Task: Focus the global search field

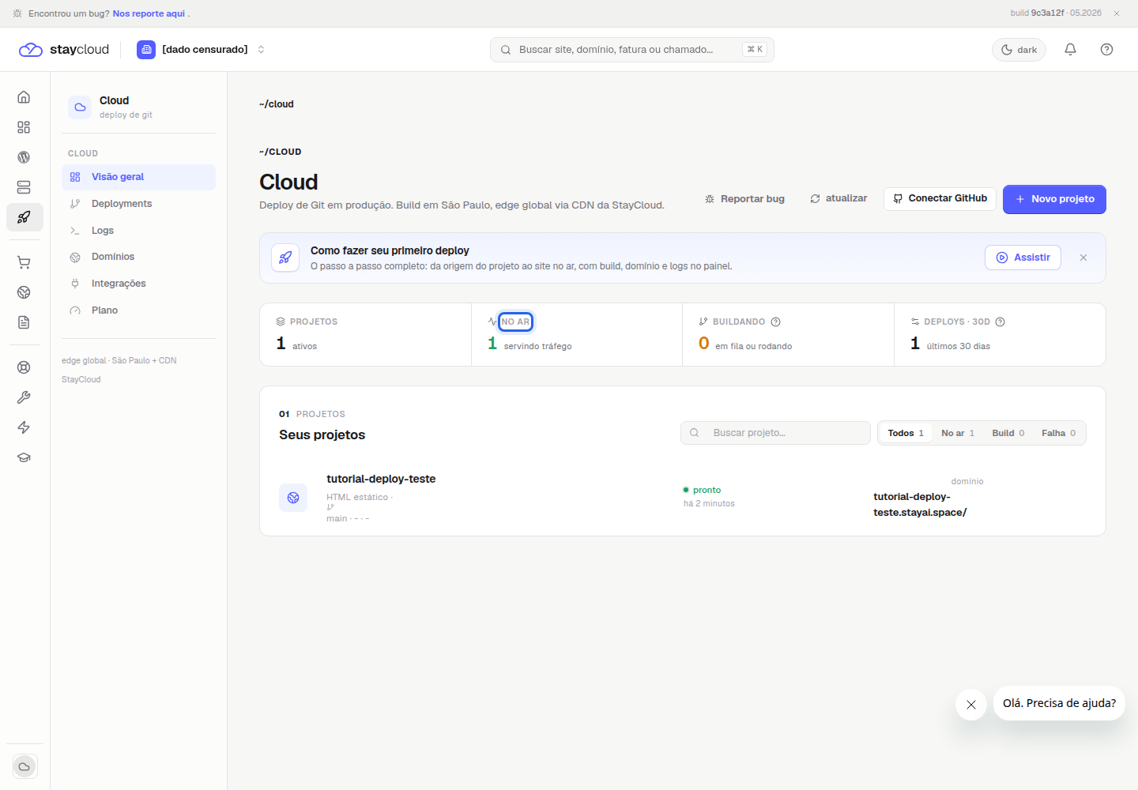Action: (632, 49)
